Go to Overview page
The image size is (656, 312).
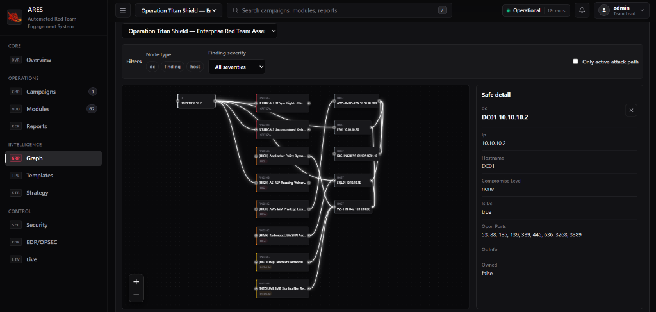[54, 60]
